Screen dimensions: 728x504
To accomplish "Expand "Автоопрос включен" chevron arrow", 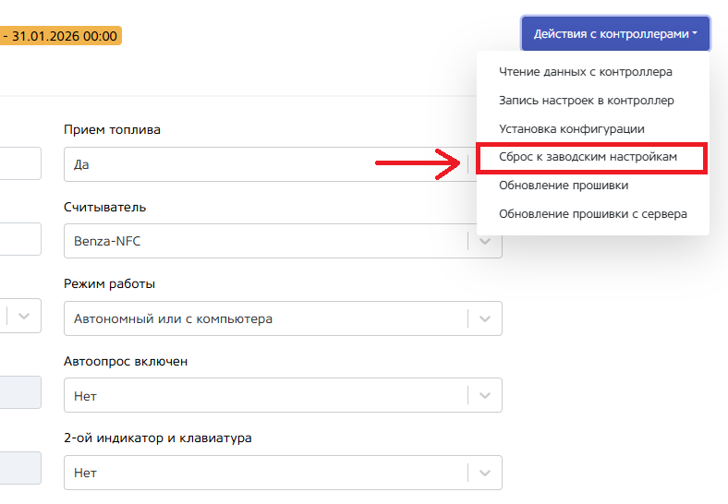I will coord(486,395).
